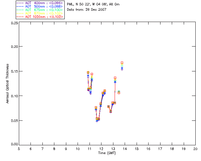Click the 0.05 y-axis tick label

pos(14,121)
